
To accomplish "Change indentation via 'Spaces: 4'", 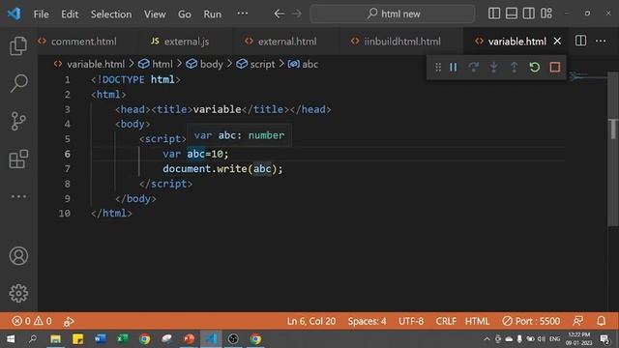I will [367, 321].
